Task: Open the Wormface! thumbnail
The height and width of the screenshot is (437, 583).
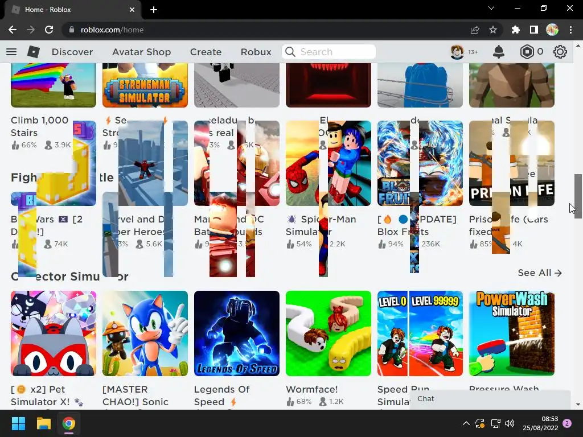Action: tap(329, 333)
